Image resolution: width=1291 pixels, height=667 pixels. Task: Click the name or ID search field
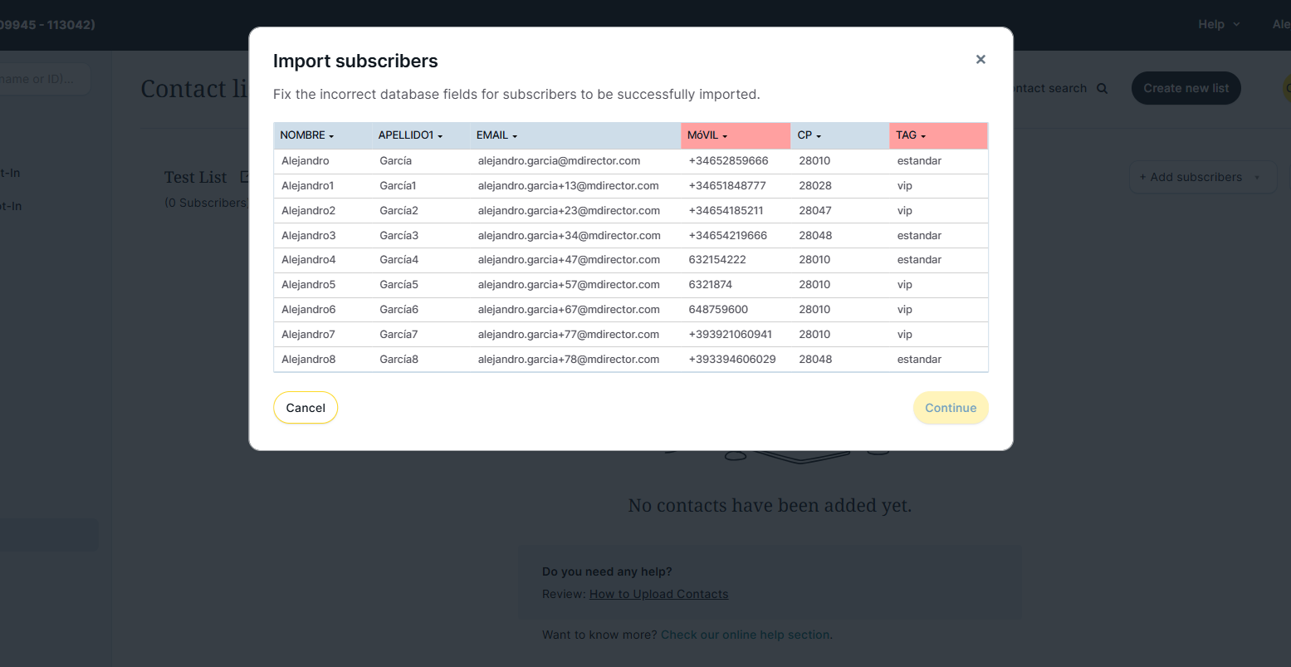coord(43,79)
